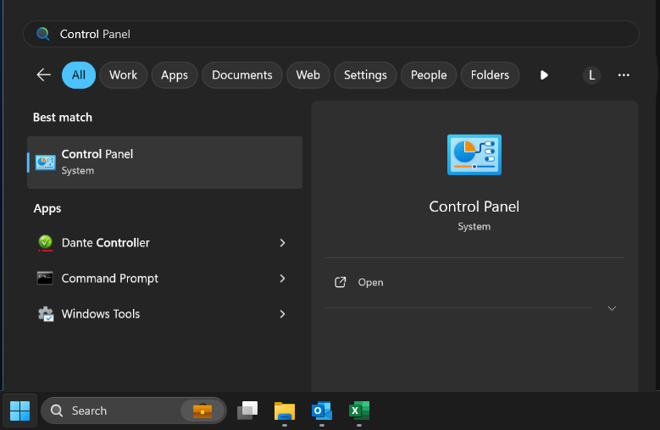Click the Open external-link icon
Image resolution: width=660 pixels, height=430 pixels.
tap(340, 283)
